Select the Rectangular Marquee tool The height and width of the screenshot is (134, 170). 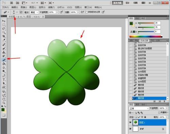[4, 25]
